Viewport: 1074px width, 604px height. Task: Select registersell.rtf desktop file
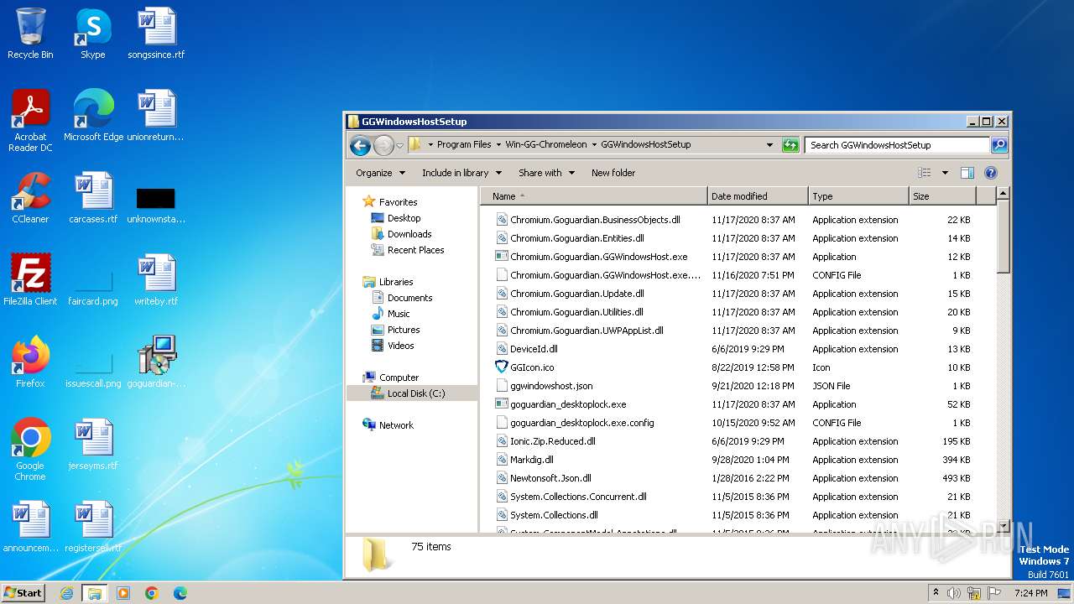[x=93, y=527]
